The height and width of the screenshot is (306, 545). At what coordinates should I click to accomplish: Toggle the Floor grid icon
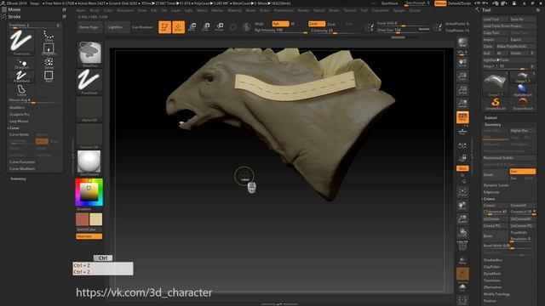coord(462,131)
